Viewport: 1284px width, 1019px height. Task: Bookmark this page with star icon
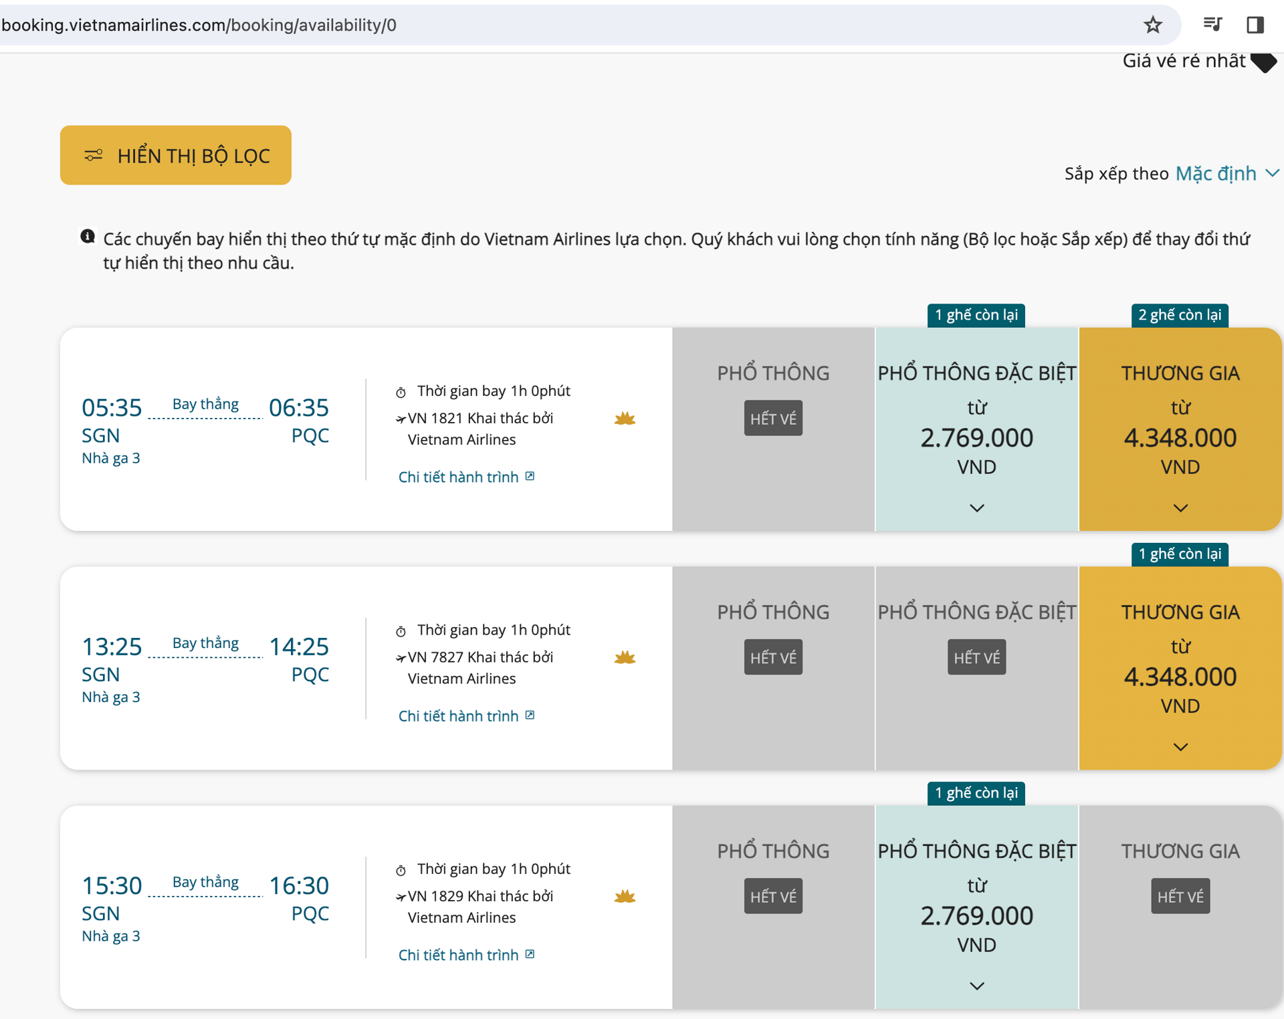[x=1152, y=25]
